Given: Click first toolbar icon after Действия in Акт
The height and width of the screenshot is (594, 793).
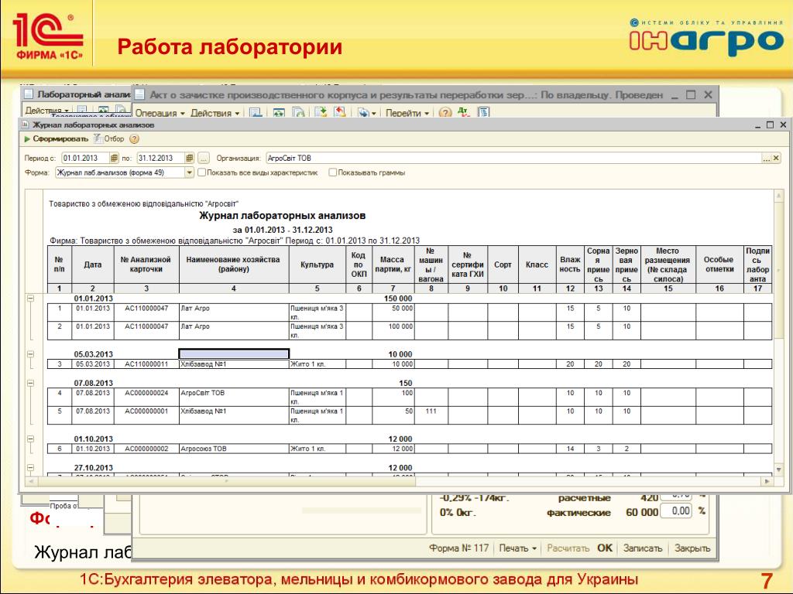Looking at the screenshot, I should (256, 113).
